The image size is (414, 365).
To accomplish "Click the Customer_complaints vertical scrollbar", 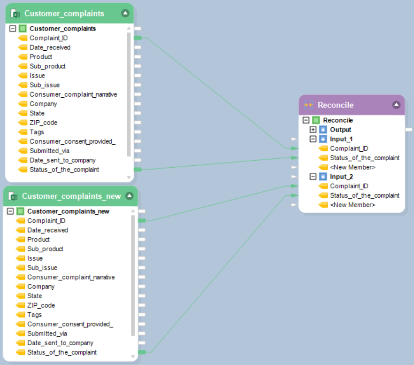I will (129, 94).
